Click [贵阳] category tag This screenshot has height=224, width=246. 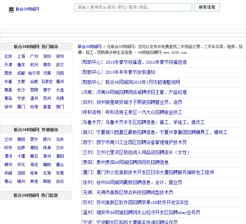pyautogui.click(x=87, y=162)
